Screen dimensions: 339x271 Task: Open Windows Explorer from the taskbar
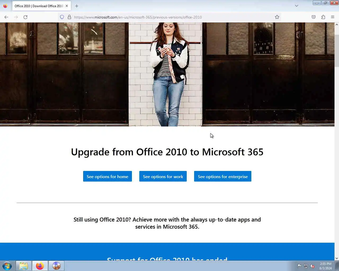[24, 266]
